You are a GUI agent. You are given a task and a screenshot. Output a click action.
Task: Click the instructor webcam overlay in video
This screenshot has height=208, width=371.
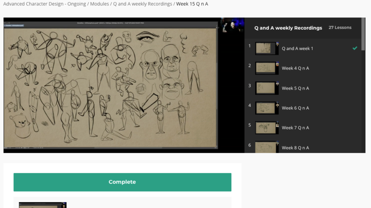(232, 25)
